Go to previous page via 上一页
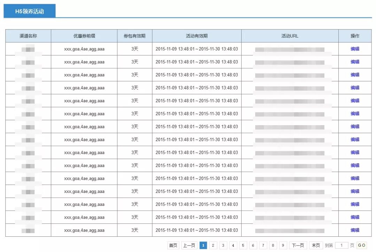This screenshot has width=376, height=252. tap(189, 245)
